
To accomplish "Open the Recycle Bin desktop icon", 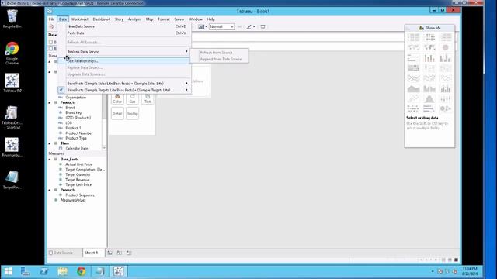I will click(x=12, y=19).
